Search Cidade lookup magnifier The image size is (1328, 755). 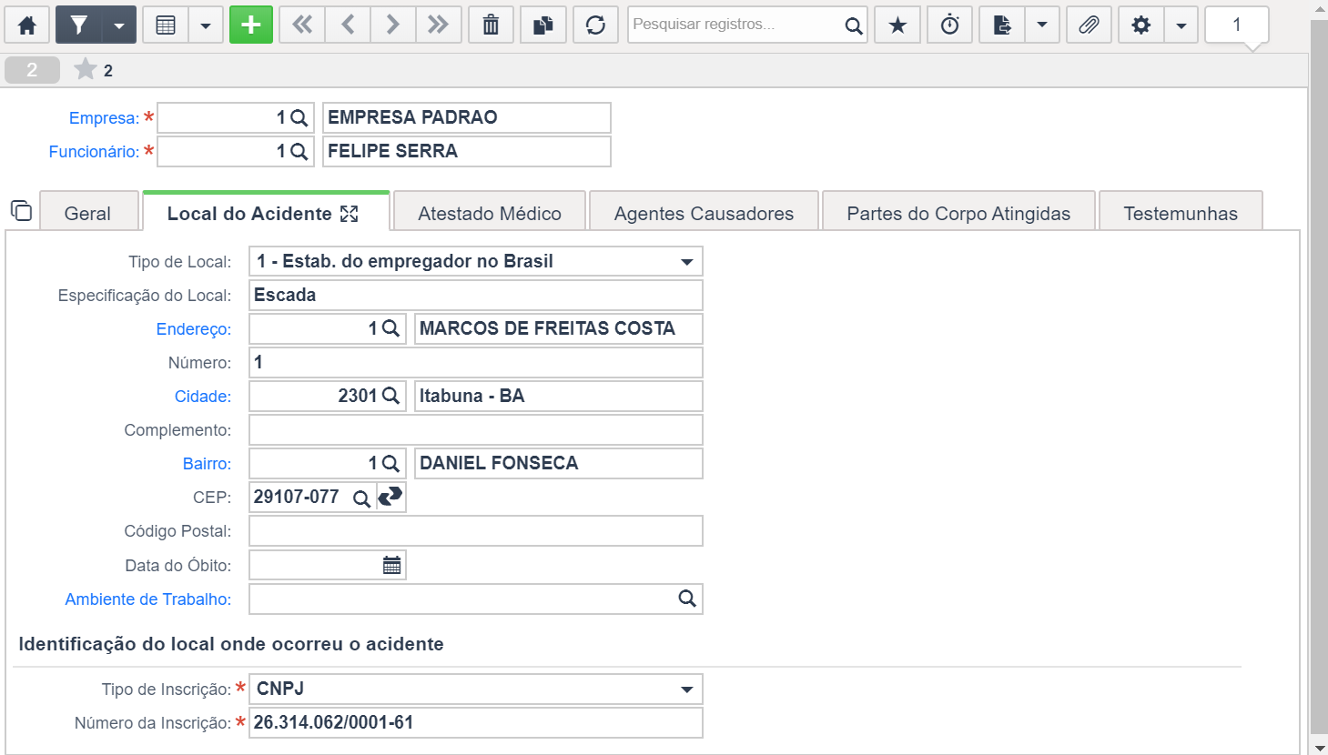[x=390, y=397]
